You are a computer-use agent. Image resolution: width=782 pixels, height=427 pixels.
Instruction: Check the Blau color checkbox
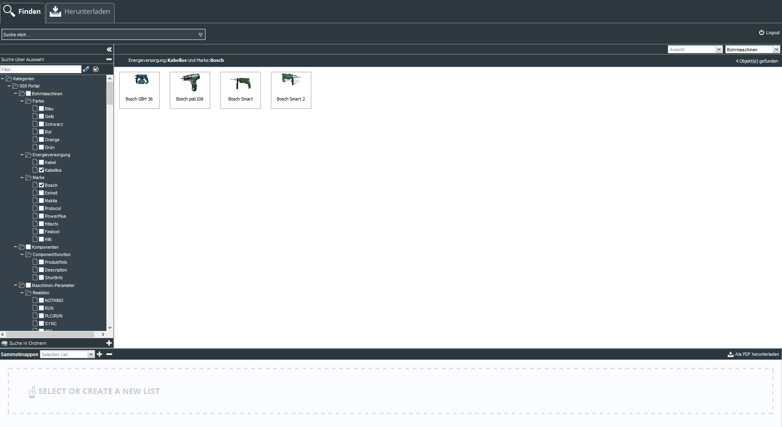(42, 109)
